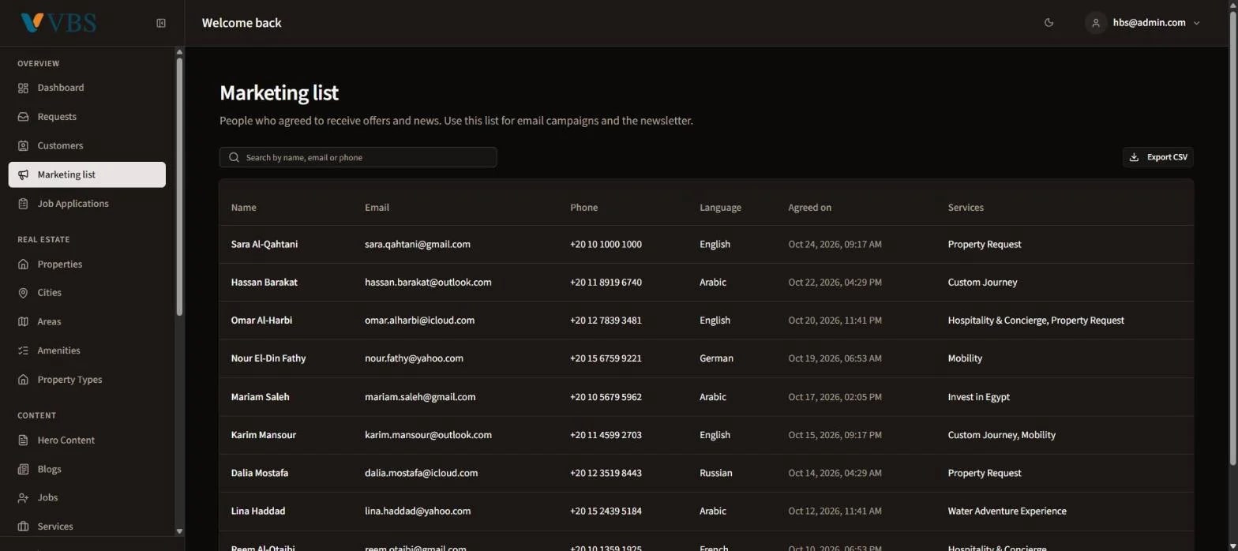The height and width of the screenshot is (551, 1238).
Task: Open Cities page
Action: point(87,293)
